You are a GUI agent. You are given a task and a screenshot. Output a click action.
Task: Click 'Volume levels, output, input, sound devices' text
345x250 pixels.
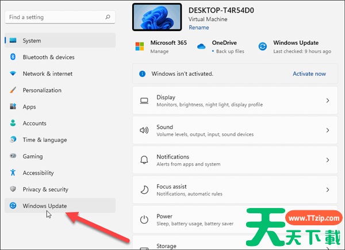click(x=205, y=134)
